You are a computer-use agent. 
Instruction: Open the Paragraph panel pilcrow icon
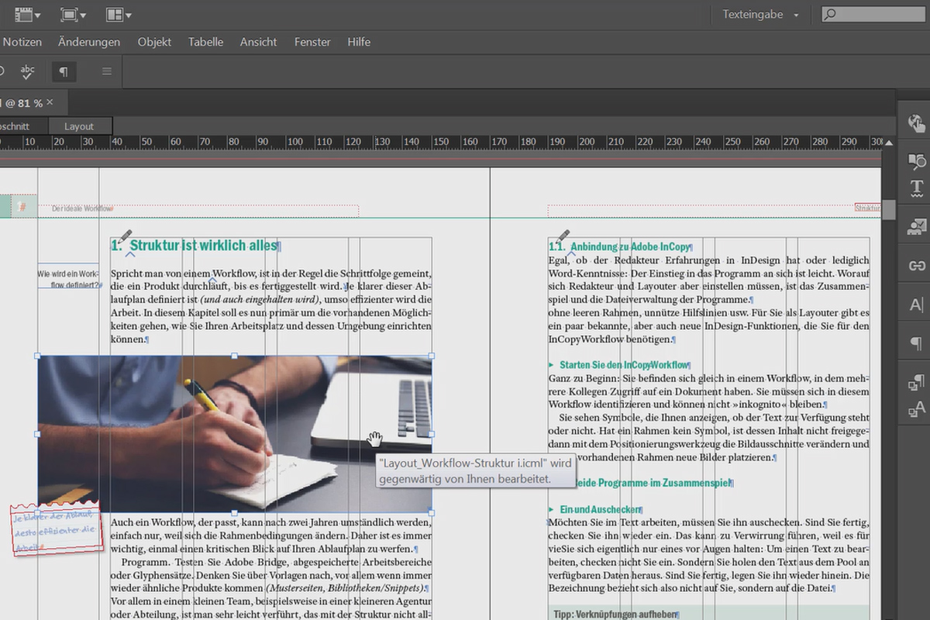(916, 343)
